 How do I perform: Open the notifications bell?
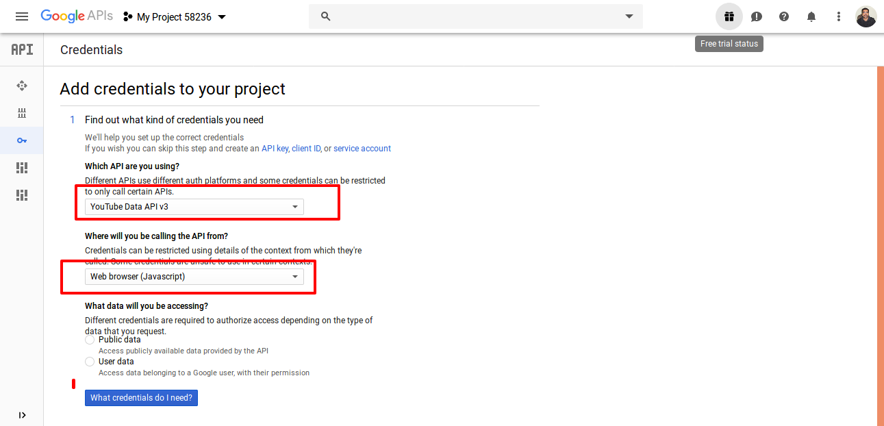tap(811, 16)
